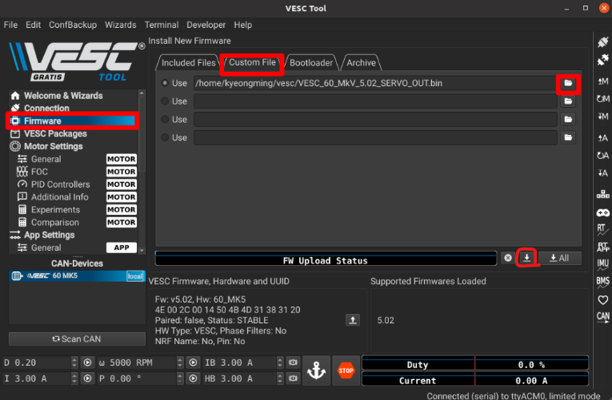Select the Firmware page in sidebar
The image size is (612, 400).
[72, 121]
